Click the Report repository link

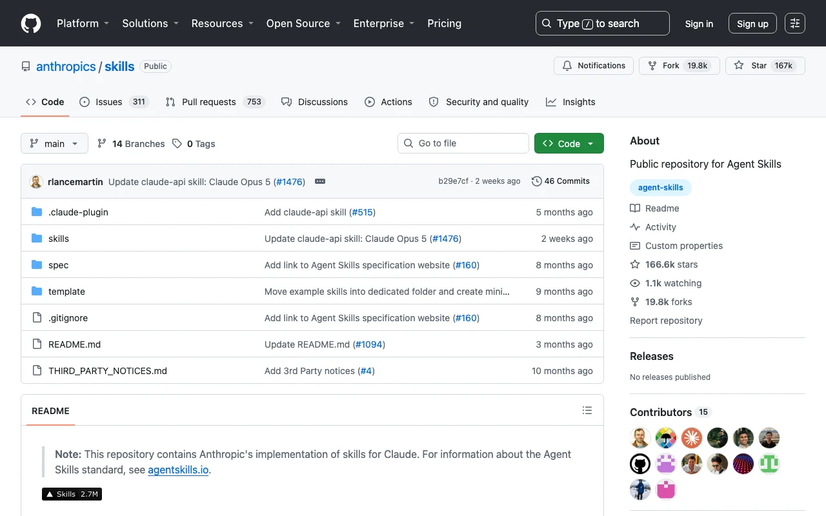point(666,321)
